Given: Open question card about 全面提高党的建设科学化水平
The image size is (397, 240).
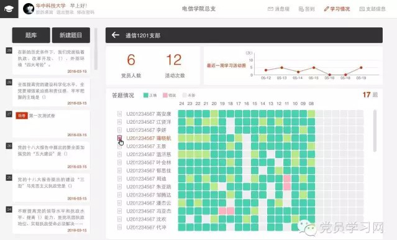Looking at the screenshot, I should 51,93.
